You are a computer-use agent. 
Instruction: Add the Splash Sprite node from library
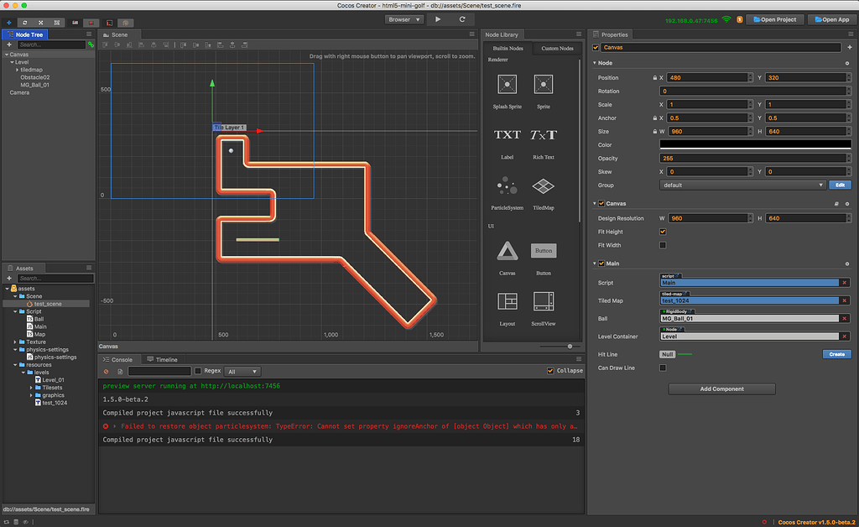pos(508,85)
